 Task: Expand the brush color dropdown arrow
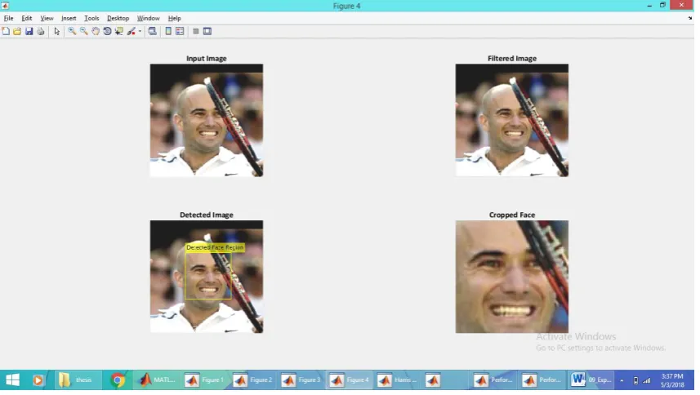[x=140, y=31]
